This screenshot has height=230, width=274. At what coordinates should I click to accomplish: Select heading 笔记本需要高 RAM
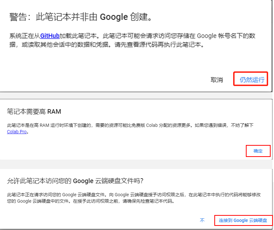pos(34,111)
